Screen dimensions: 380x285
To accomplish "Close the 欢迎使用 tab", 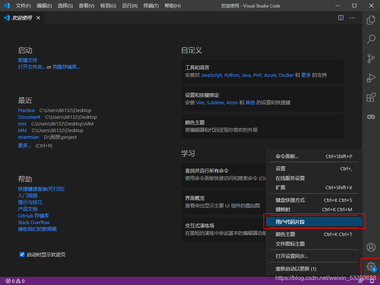I will click(x=38, y=18).
